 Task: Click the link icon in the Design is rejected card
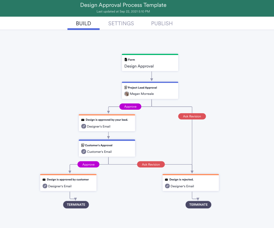coord(167,186)
